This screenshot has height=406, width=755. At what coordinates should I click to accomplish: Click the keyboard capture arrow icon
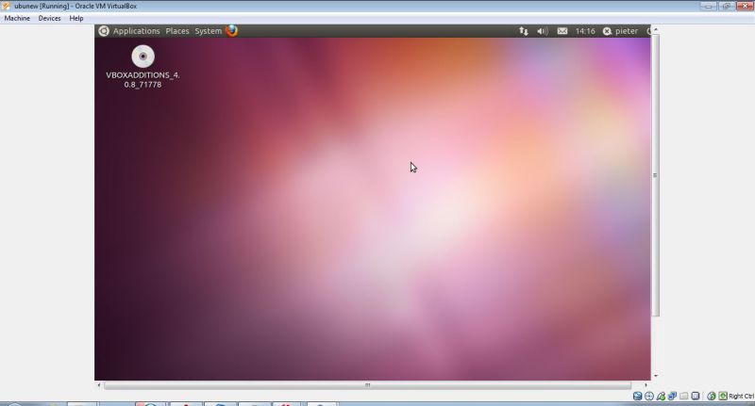click(x=723, y=396)
